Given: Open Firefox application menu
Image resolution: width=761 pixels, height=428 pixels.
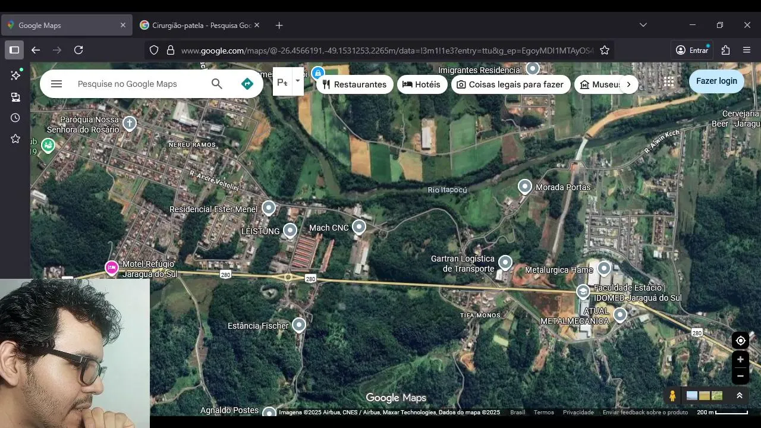Looking at the screenshot, I should coord(747,50).
